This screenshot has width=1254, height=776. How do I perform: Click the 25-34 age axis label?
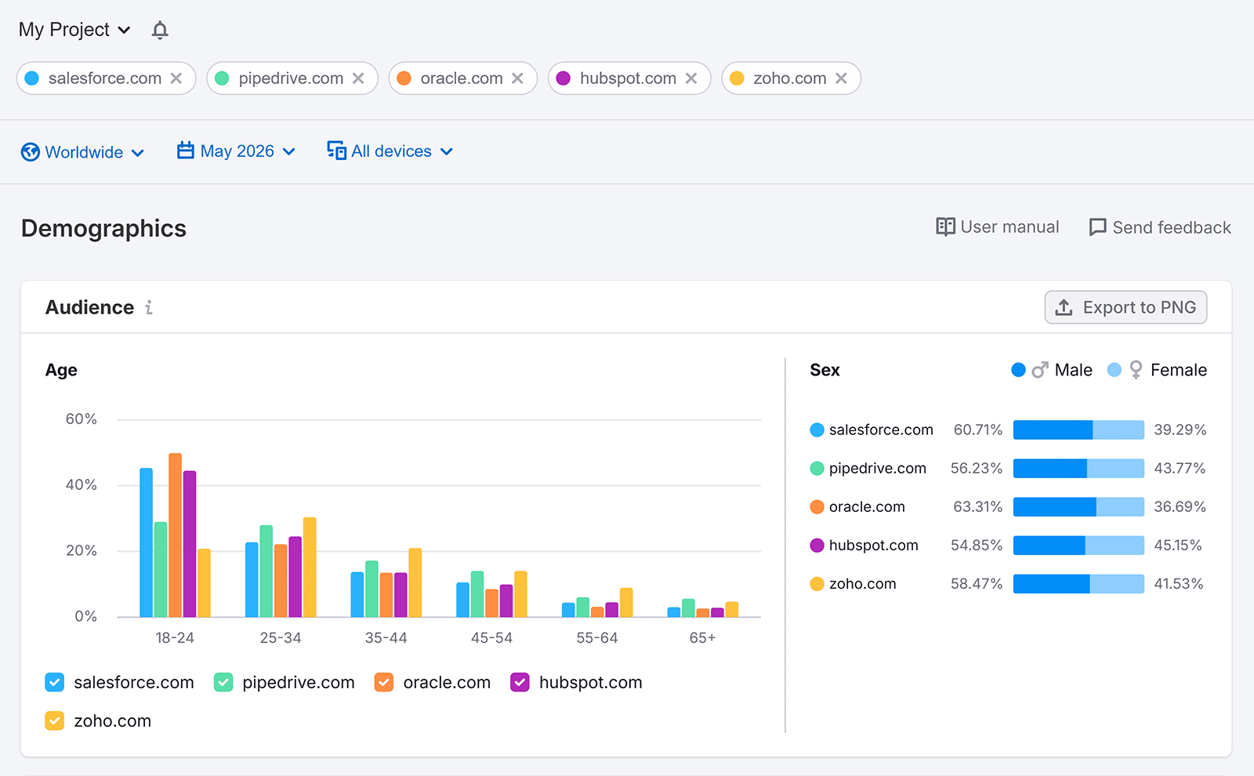pyautogui.click(x=281, y=638)
